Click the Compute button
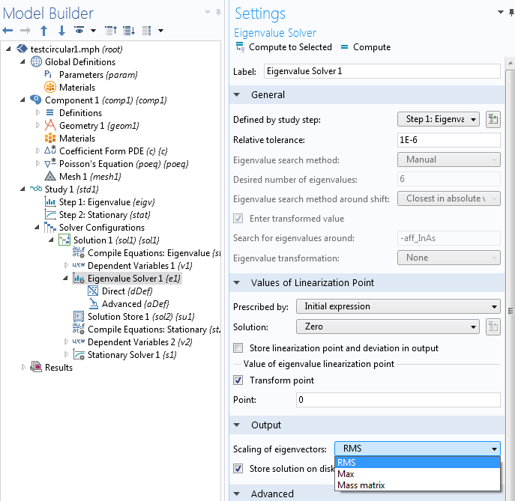This screenshot has height=501, width=515. point(365,47)
